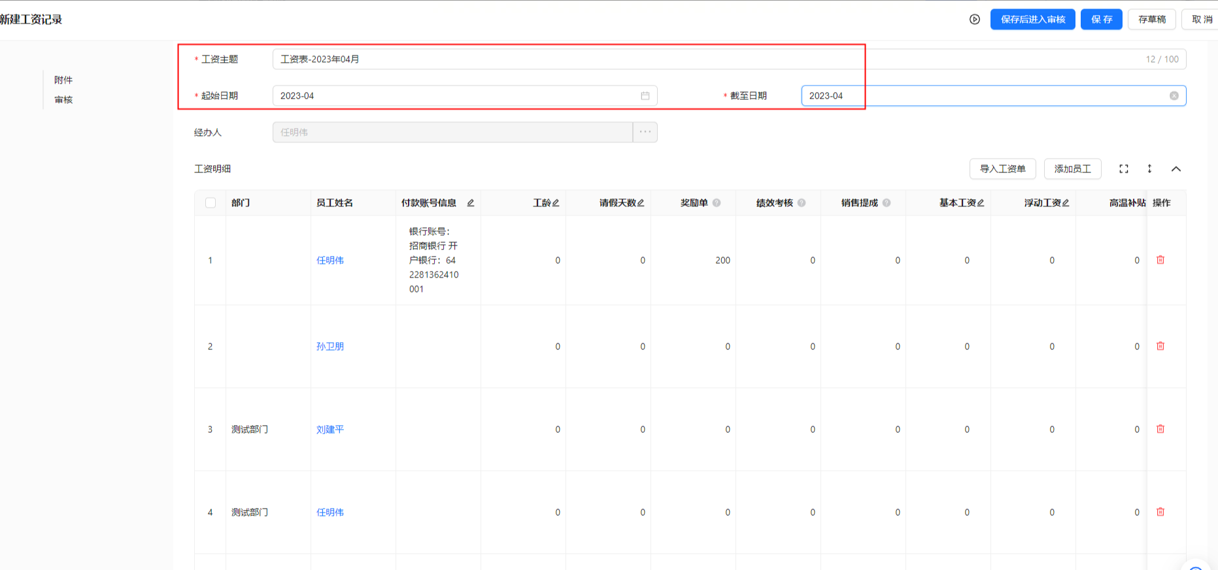
Task: Help icon next to 绩效考核 header
Action: coord(802,203)
